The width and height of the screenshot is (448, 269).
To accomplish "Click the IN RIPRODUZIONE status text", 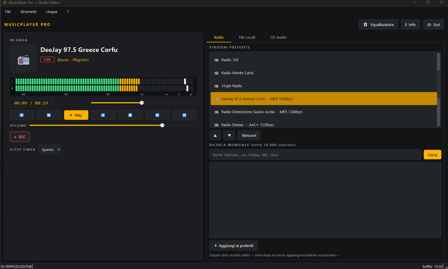I will [x=16, y=266].
